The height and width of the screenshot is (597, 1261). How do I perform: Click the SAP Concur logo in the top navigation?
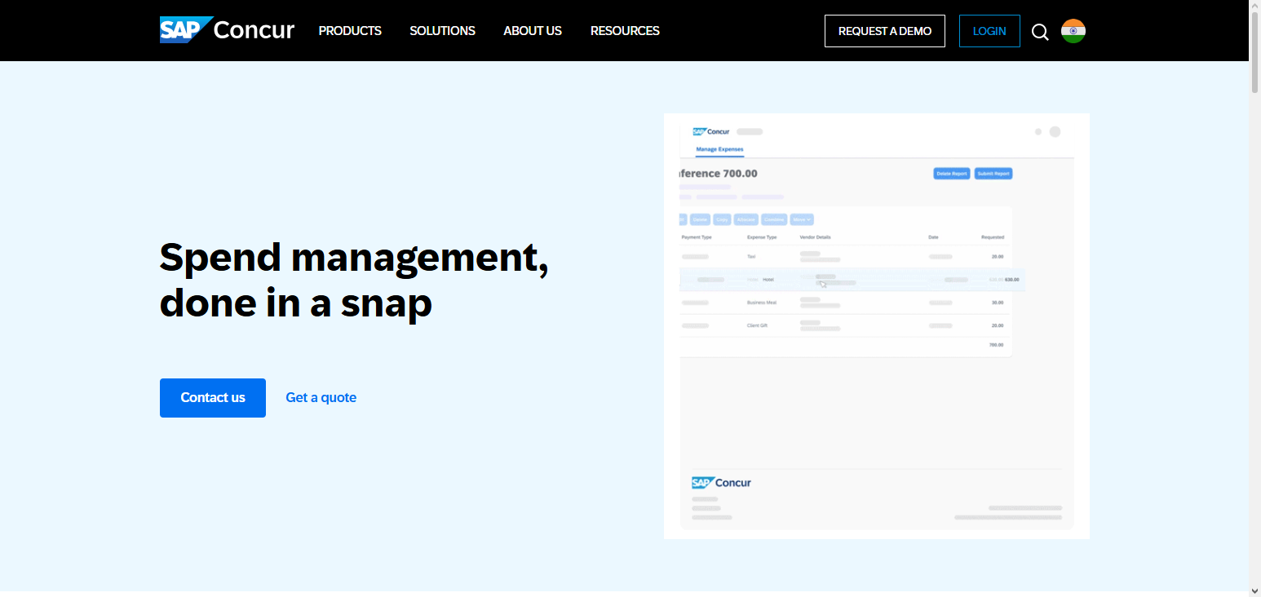tap(226, 30)
